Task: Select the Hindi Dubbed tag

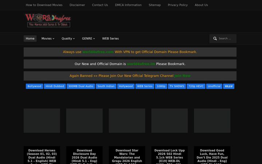Action: pos(55,86)
